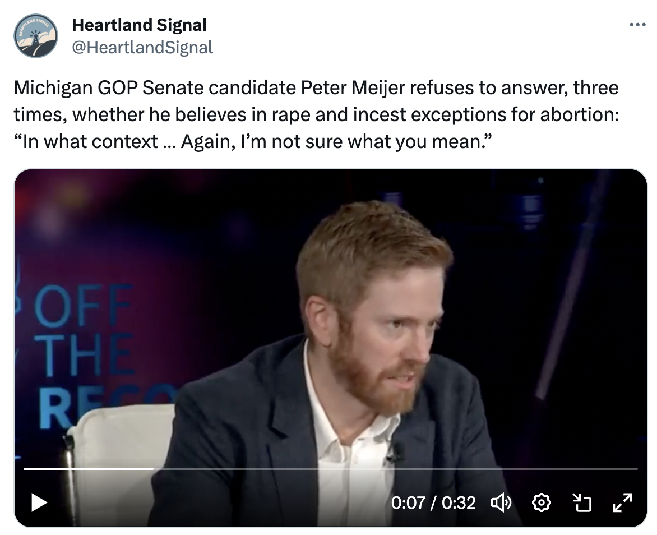657x535 pixels.
Task: Click the quoted line "In what context…"
Action: (253, 140)
